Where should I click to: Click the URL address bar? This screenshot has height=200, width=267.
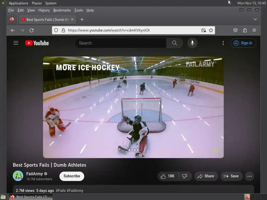coord(133,30)
